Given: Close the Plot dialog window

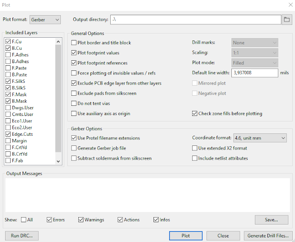Looking at the screenshot, I should coord(290,5).
